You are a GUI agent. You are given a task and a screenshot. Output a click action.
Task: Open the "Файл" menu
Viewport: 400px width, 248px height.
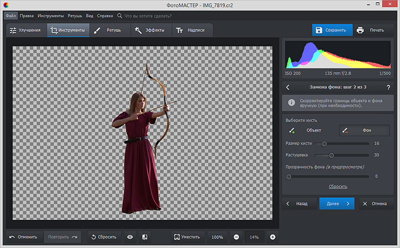pos(11,16)
